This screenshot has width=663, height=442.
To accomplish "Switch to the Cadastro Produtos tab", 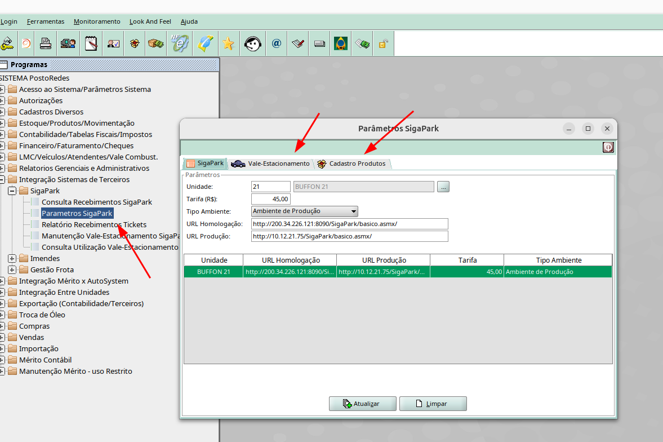I will (x=353, y=163).
